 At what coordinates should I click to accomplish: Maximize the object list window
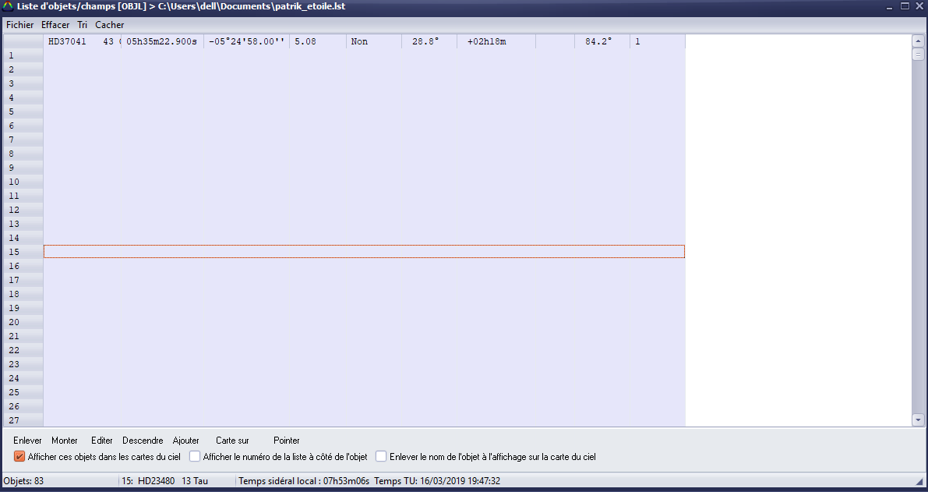[905, 6]
